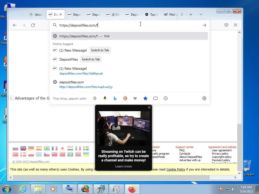Open Payment policy footer link
Screen dimensions: 259x194
coord(221,160)
